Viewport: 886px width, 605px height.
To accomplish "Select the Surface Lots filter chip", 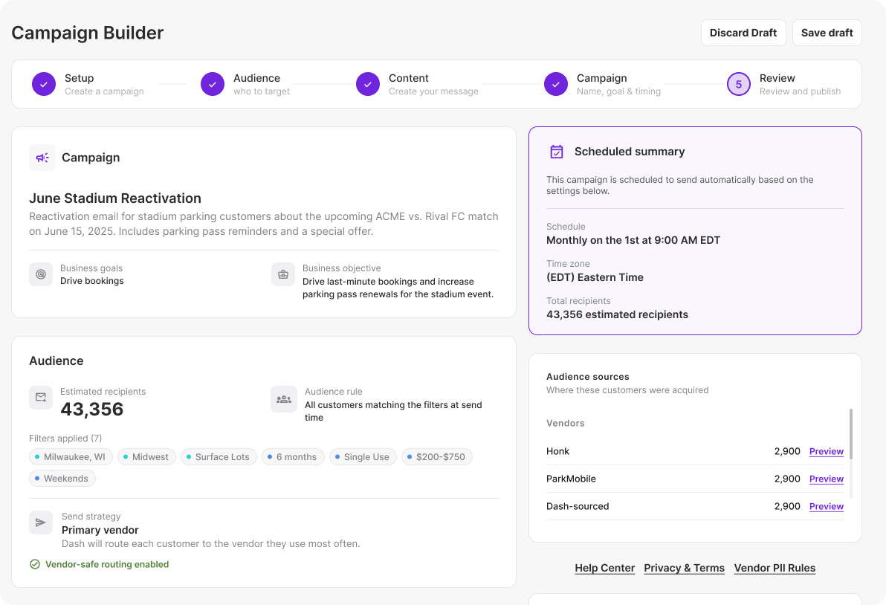I will 219,456.
